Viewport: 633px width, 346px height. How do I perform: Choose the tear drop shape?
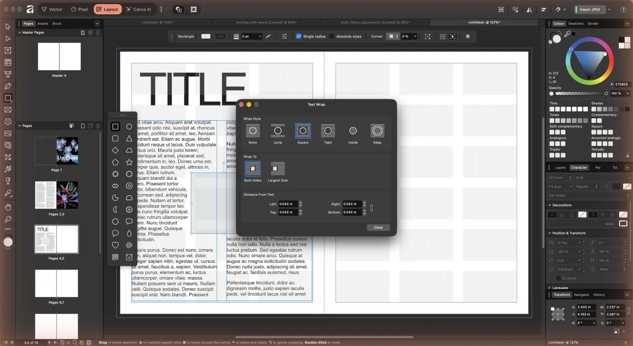click(129, 233)
